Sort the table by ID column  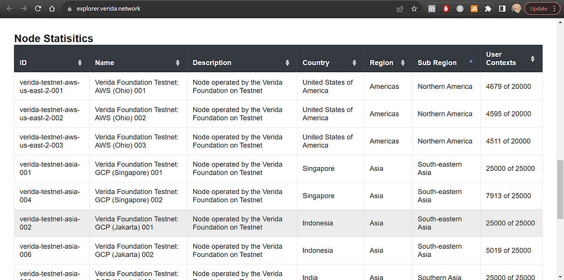(80, 63)
